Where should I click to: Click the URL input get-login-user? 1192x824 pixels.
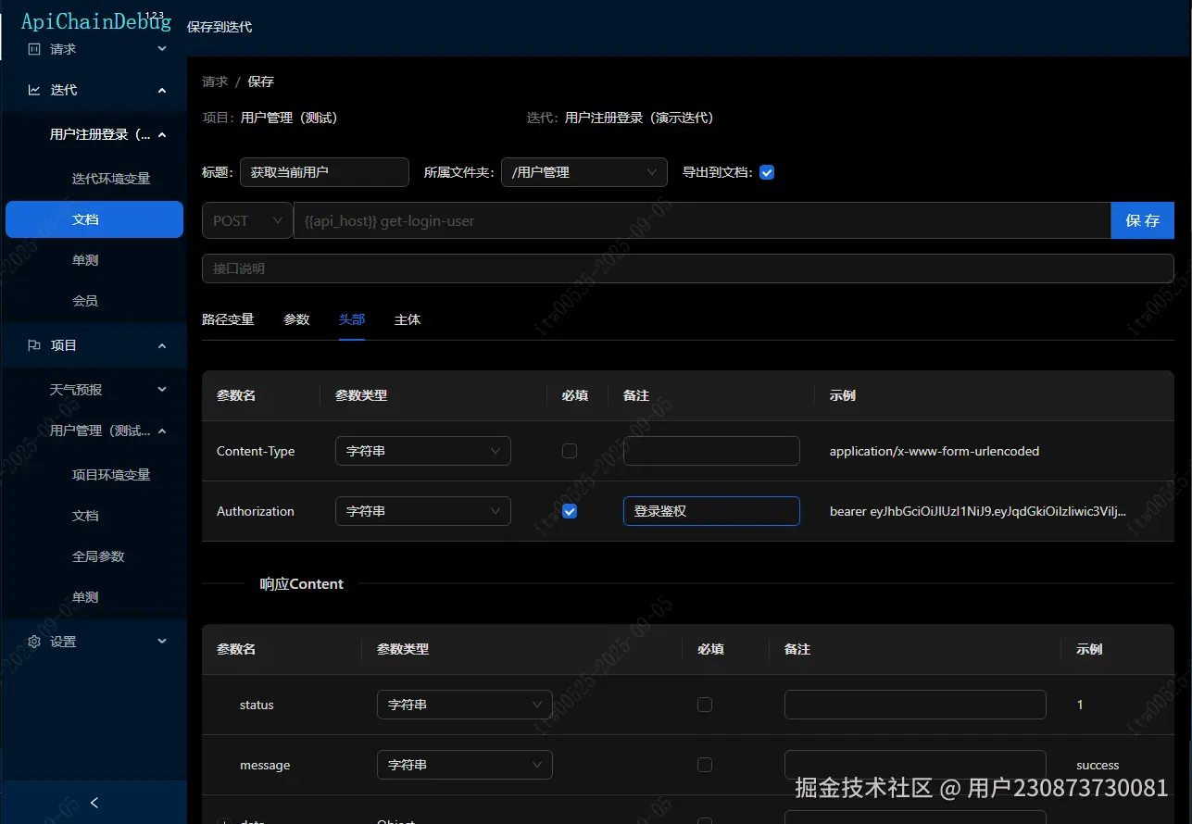[x=702, y=220]
